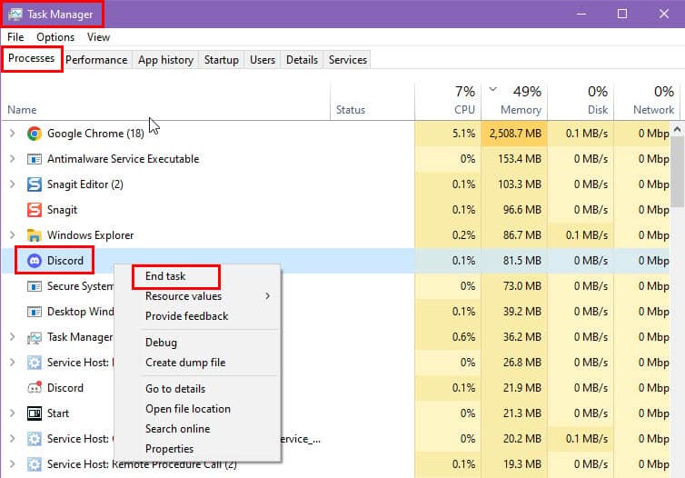685x478 pixels.
Task: Expand Service Host Remote Procedure Call group
Action: click(12, 464)
